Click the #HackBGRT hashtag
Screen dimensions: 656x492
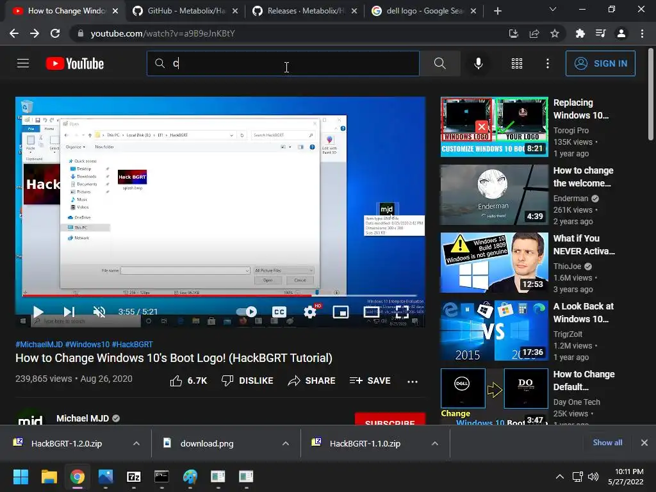coord(132,344)
